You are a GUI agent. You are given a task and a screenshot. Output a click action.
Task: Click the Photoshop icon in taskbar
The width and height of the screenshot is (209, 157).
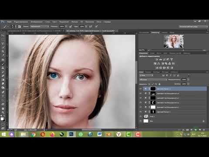pyautogui.click(x=71, y=134)
